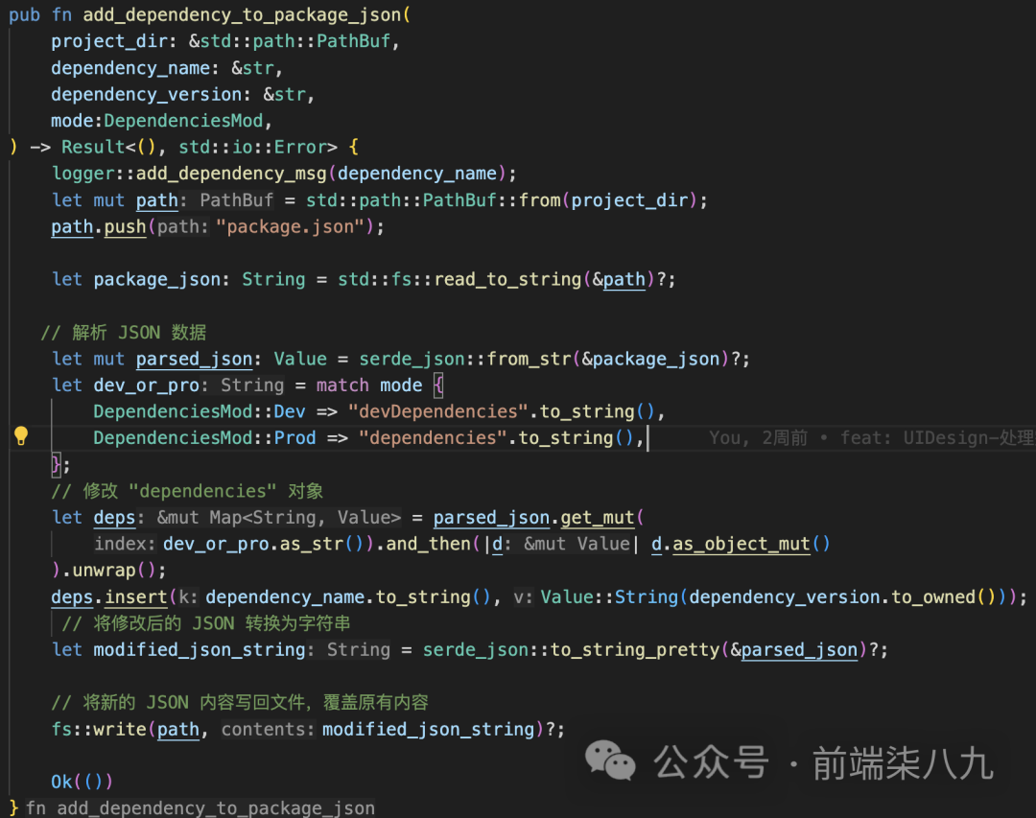The image size is (1036, 818).
Task: Click "Value::String" constructor in the insert call
Action: 609,596
